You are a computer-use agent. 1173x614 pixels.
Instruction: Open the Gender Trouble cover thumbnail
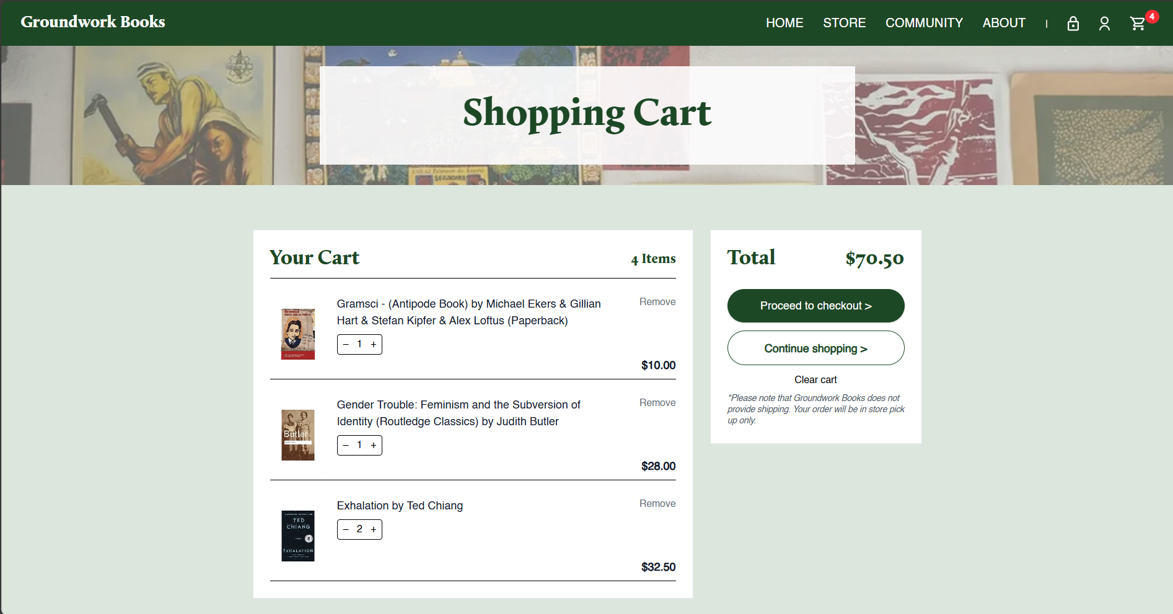click(x=298, y=435)
